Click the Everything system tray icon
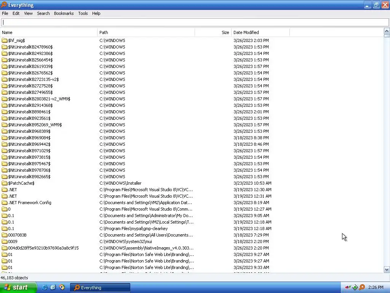The width and height of the screenshot is (390, 293). (x=362, y=287)
